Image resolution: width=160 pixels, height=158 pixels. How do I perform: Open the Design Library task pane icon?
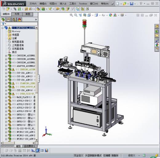point(157,31)
